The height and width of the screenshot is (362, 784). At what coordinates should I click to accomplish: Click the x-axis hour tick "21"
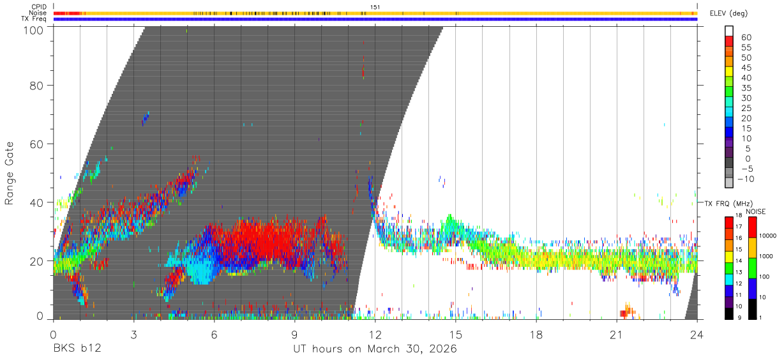(x=617, y=335)
